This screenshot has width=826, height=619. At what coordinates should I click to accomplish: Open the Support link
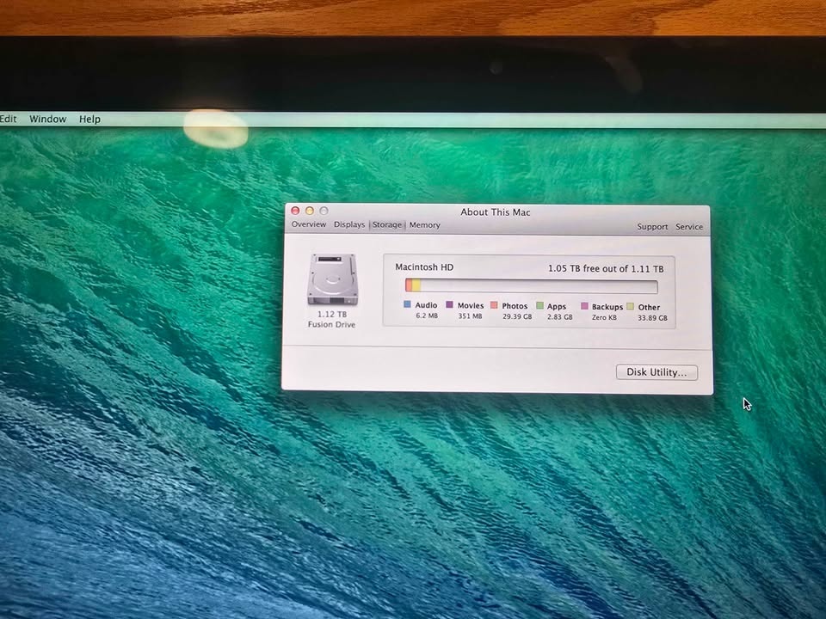(652, 226)
